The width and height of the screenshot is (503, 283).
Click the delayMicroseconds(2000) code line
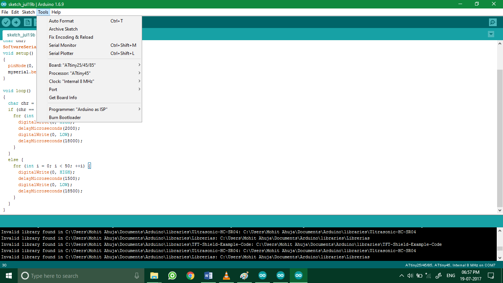[49, 129]
